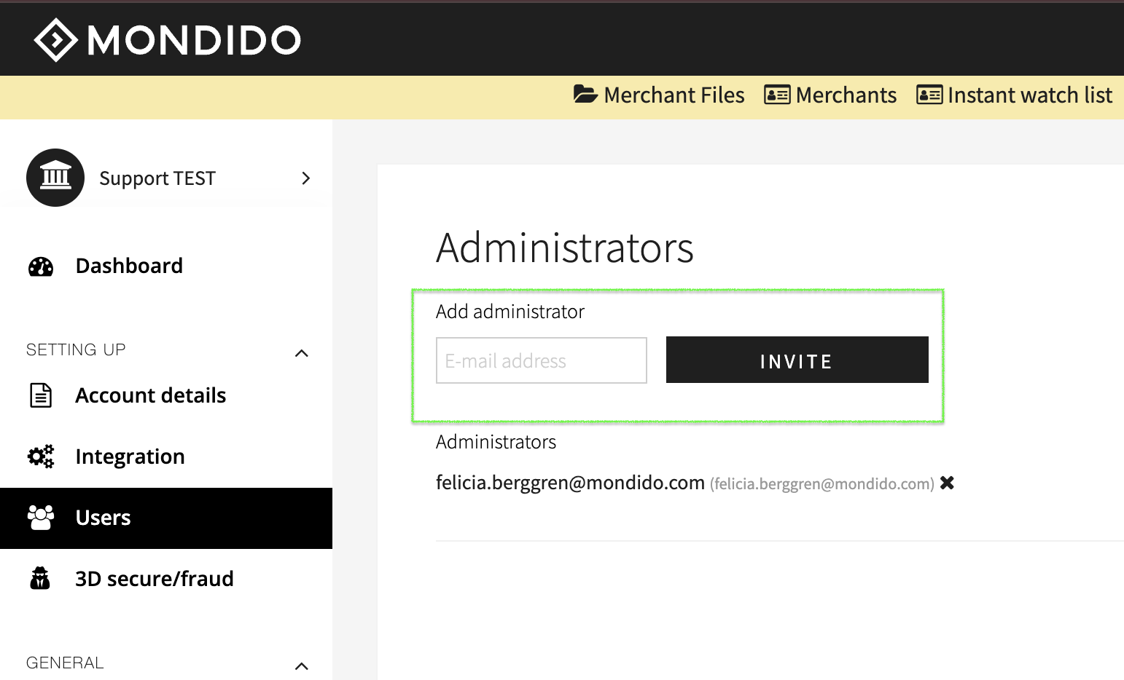
Task: Expand the Support TEST merchant chevron
Action: pos(306,178)
